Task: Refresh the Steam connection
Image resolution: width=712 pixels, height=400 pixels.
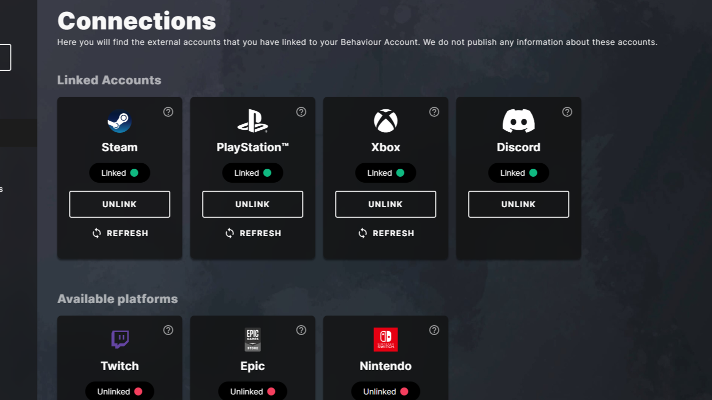Action: [x=120, y=233]
